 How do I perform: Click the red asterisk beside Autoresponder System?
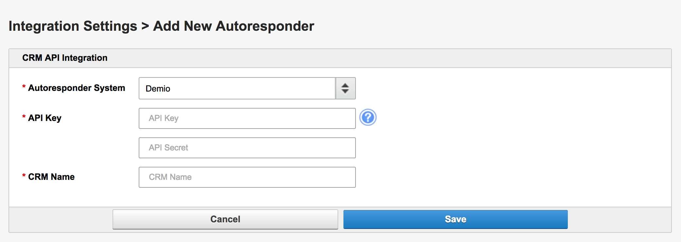tap(24, 87)
